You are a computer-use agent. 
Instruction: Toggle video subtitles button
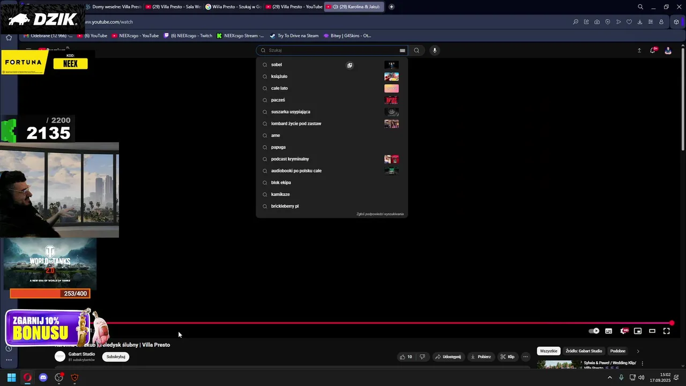[609, 331]
